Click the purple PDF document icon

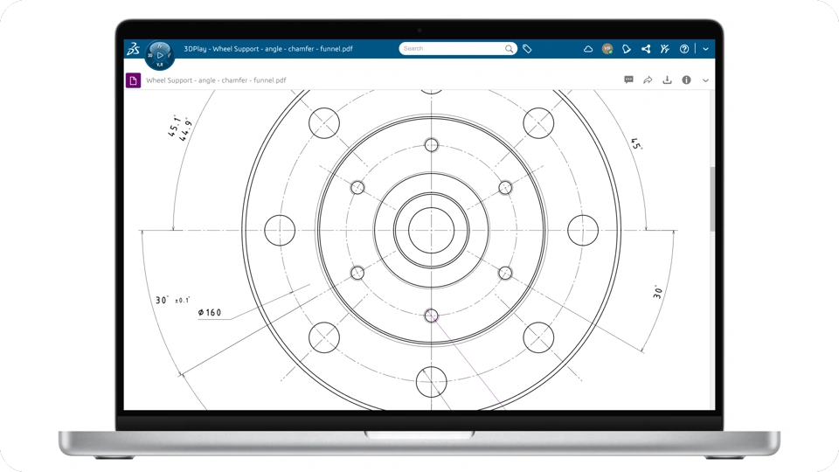point(133,80)
